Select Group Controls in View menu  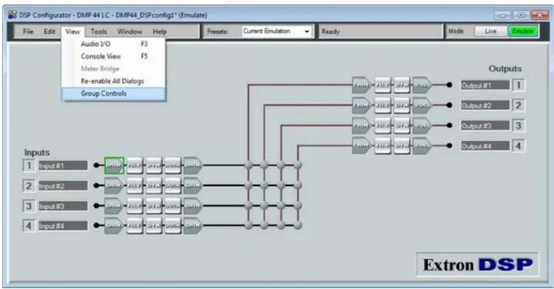(114, 93)
